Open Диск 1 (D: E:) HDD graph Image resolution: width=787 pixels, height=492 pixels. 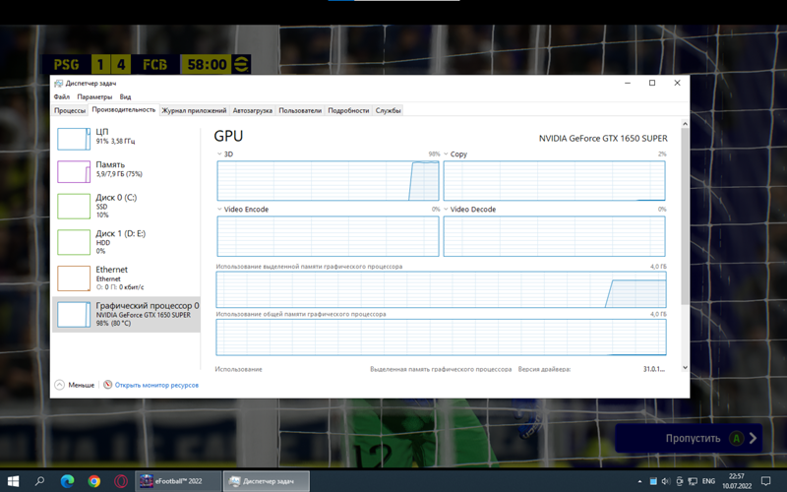[x=74, y=241]
